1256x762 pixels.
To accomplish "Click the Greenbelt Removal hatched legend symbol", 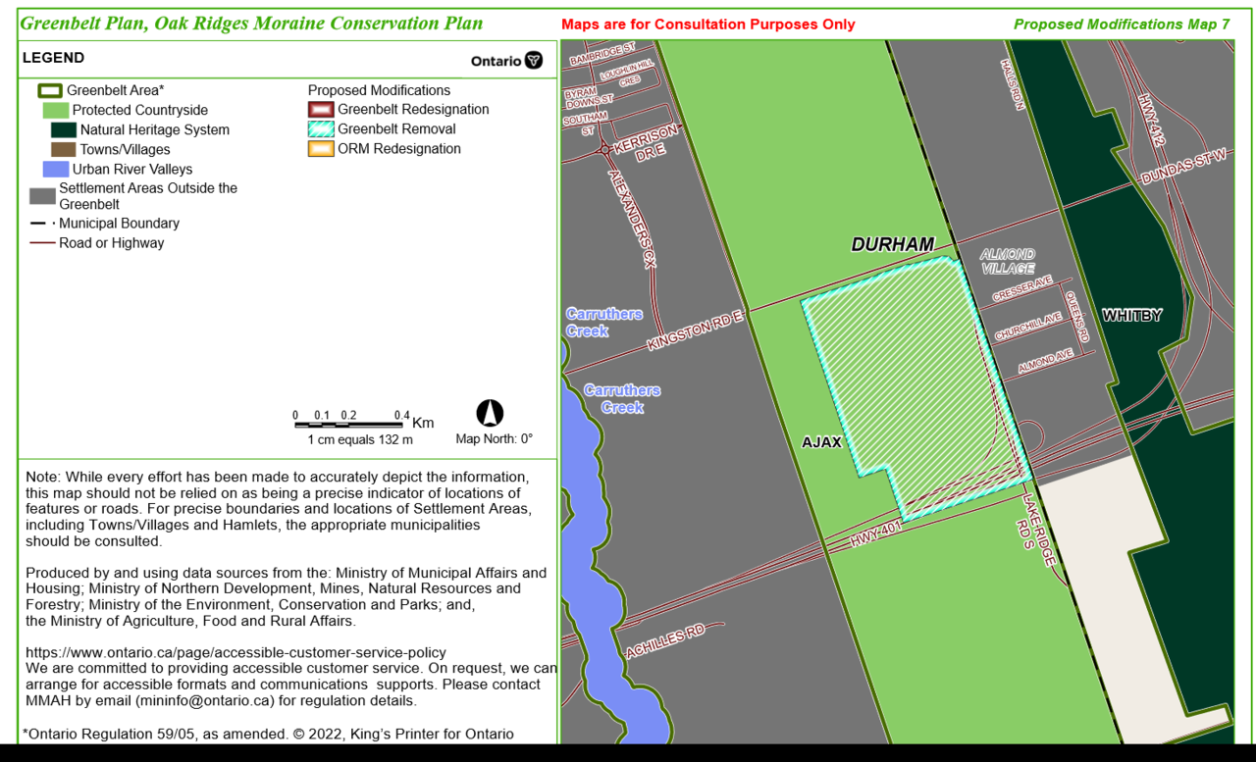I will 321,128.
